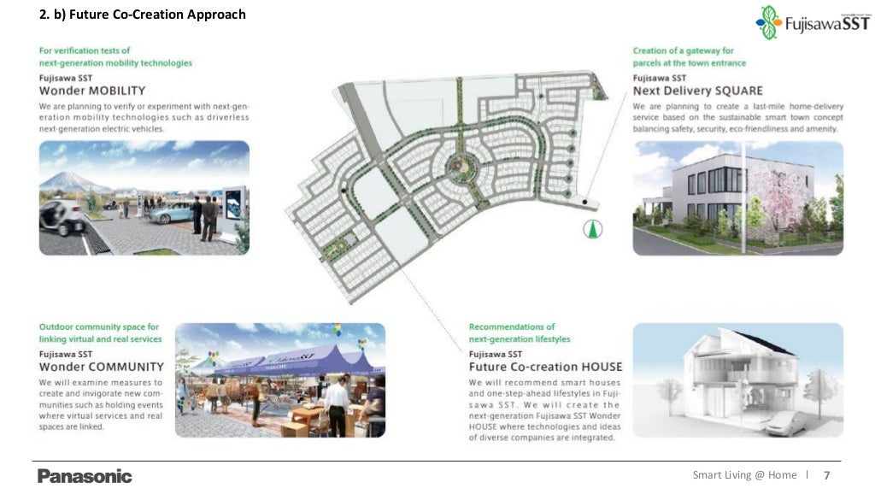
Task: Click paragraph starting 'We are planning to verify'
Action: tap(144, 117)
